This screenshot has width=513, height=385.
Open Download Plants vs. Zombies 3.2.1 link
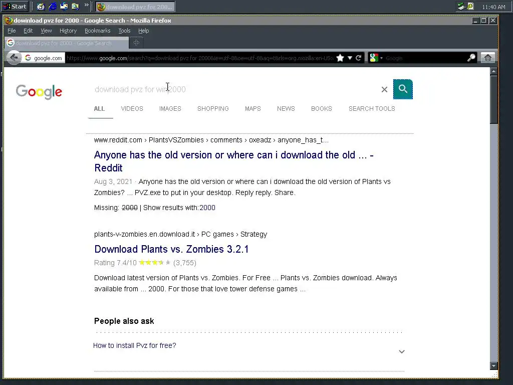[171, 249]
